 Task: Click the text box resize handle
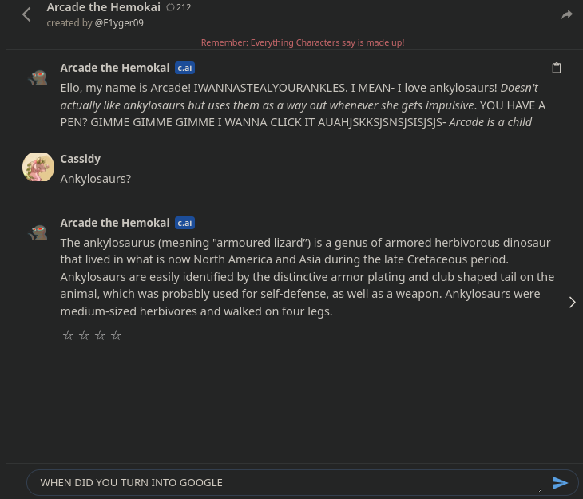click(x=540, y=489)
